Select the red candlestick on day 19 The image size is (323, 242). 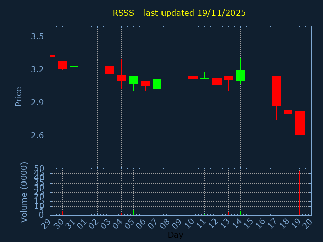(300, 123)
